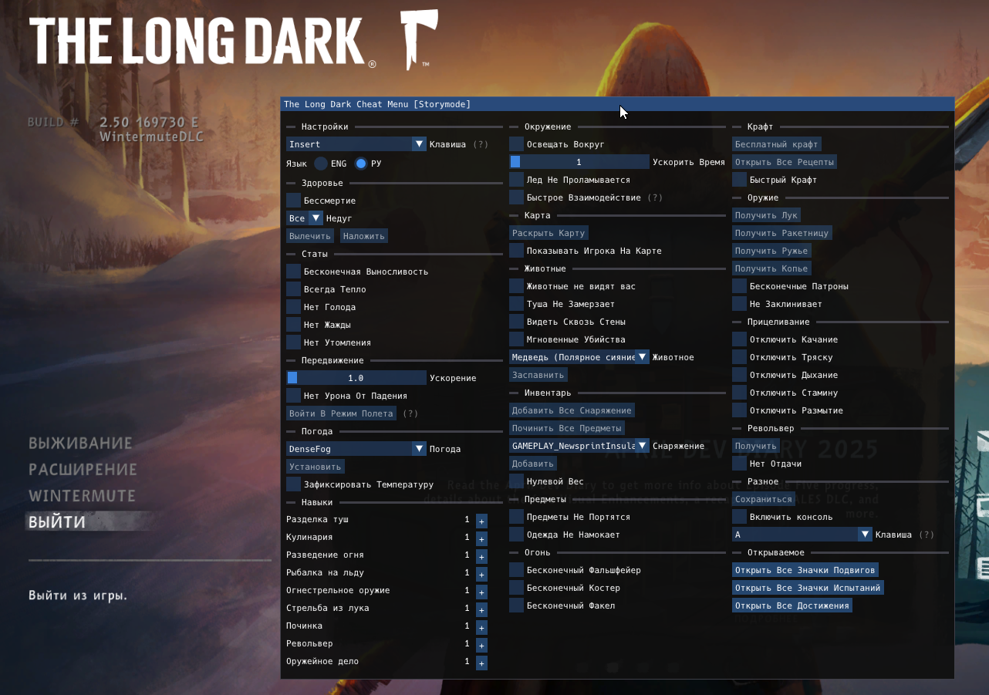Enable Животные не видят вас
Image resolution: width=989 pixels, height=695 pixels.
(x=515, y=285)
